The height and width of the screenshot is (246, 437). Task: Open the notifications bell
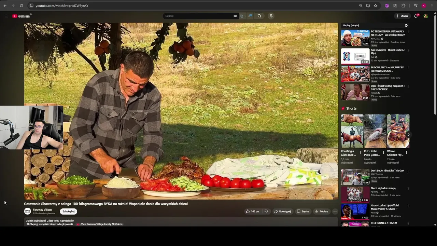click(416, 16)
